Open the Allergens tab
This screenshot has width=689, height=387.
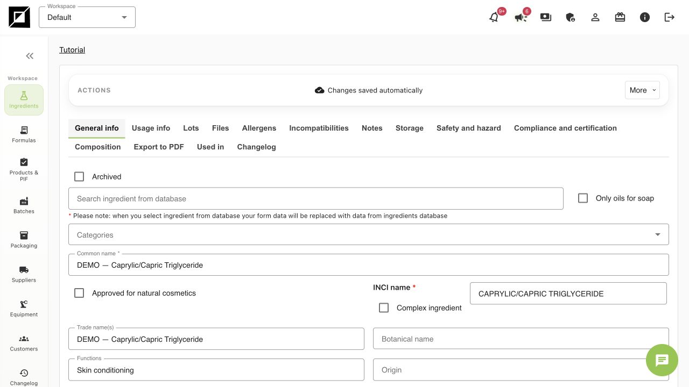click(259, 128)
